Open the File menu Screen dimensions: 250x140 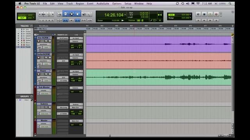[x=45, y=3]
